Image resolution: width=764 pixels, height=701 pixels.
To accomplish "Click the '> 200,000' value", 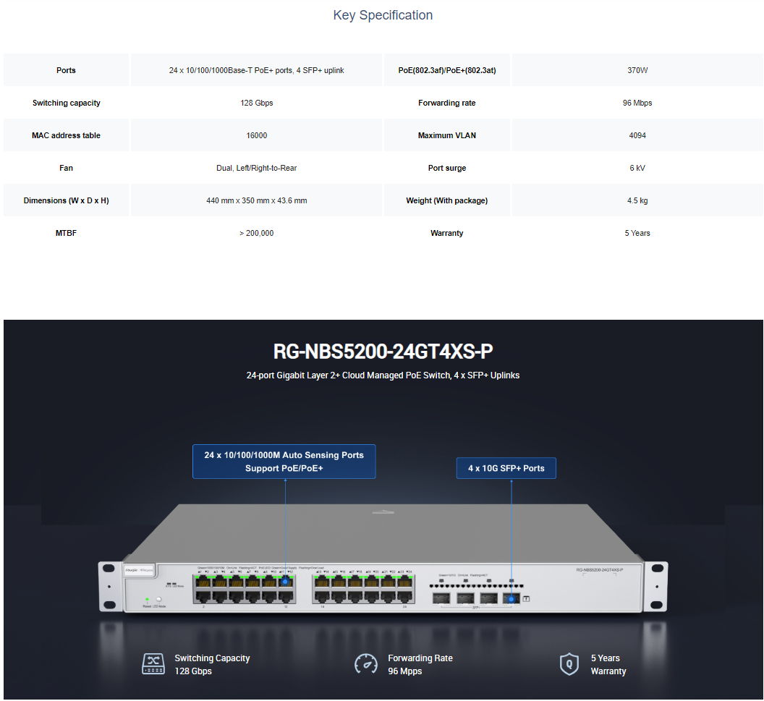I will click(256, 234).
